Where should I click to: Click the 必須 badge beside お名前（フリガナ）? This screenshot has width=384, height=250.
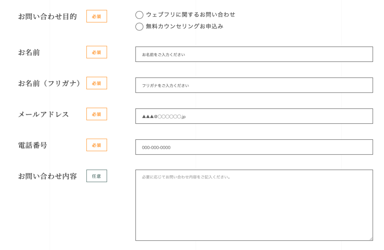96,83
